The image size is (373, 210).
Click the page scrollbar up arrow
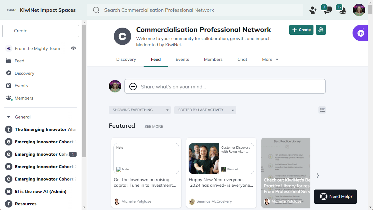coord(370,2)
